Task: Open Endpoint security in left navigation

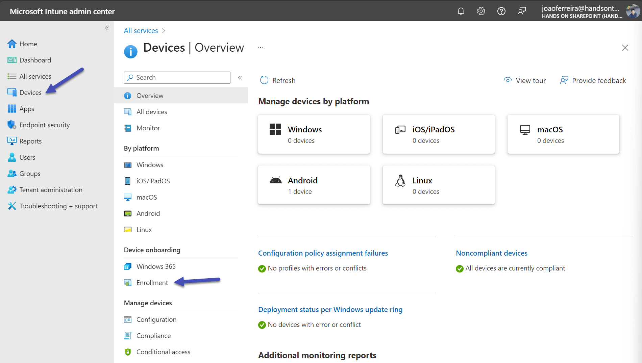Action: click(x=44, y=125)
